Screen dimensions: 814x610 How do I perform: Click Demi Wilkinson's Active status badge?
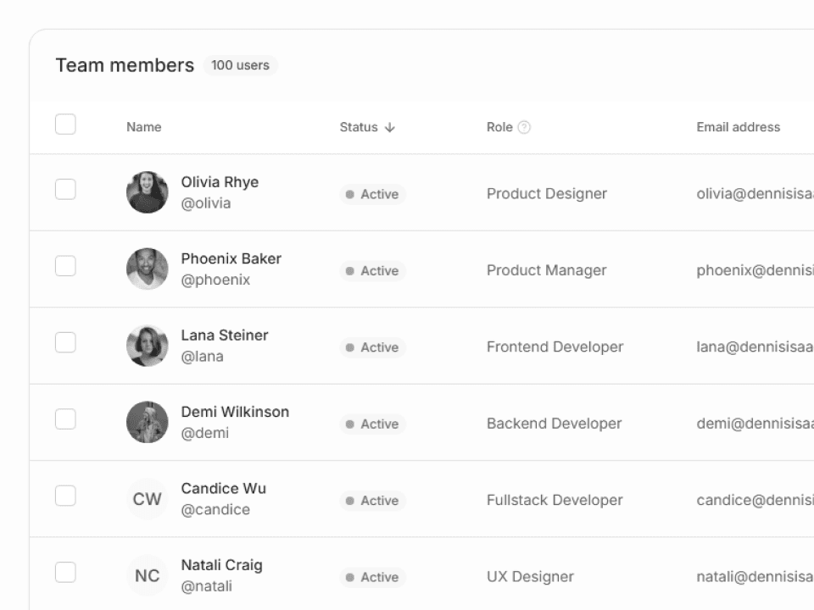point(372,424)
